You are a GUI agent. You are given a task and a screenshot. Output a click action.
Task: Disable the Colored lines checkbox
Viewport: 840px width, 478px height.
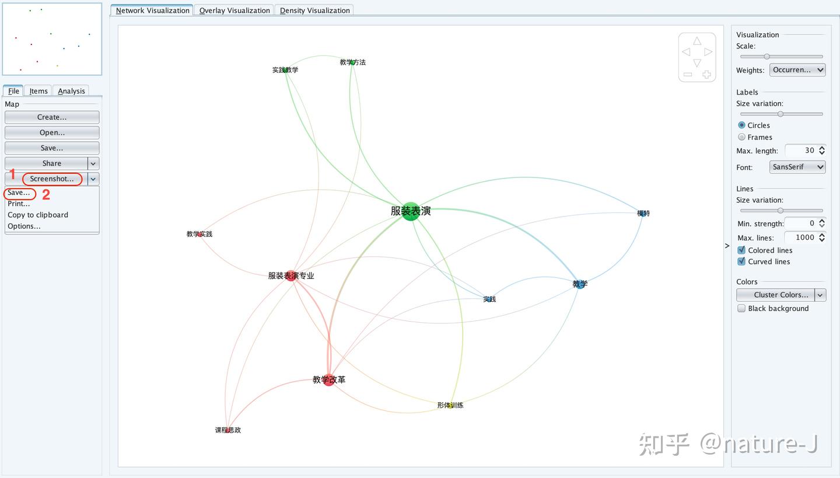[741, 250]
